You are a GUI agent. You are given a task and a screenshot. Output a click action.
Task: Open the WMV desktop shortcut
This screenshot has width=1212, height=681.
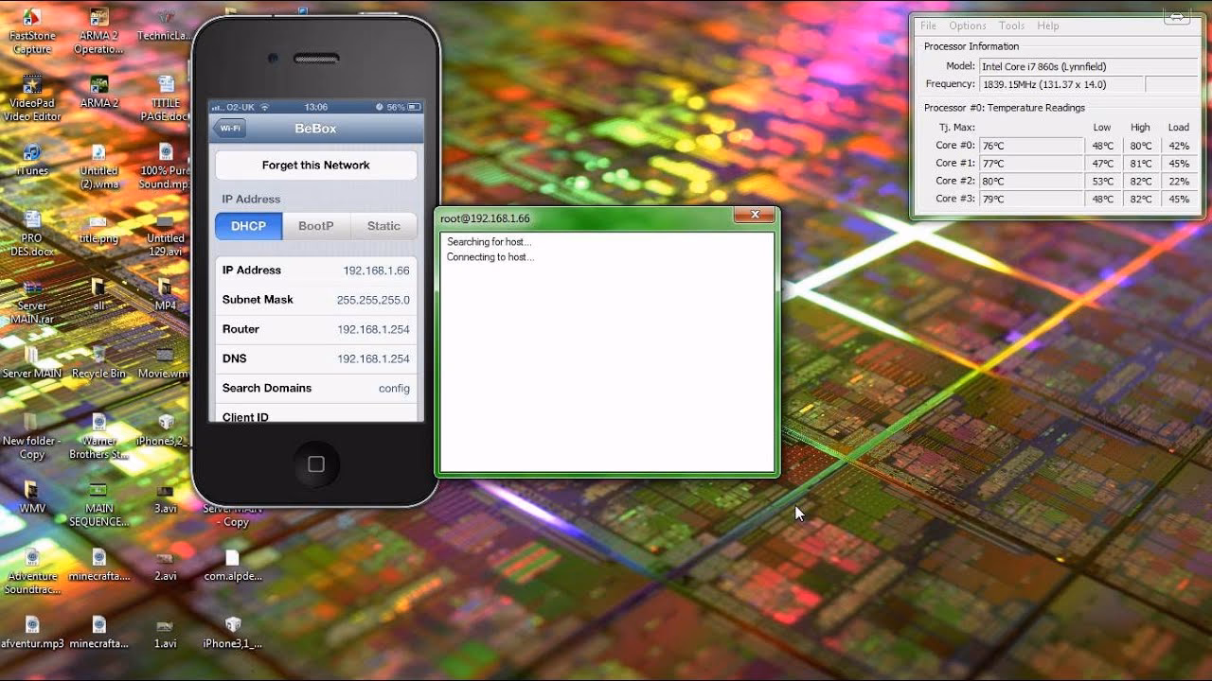point(31,492)
